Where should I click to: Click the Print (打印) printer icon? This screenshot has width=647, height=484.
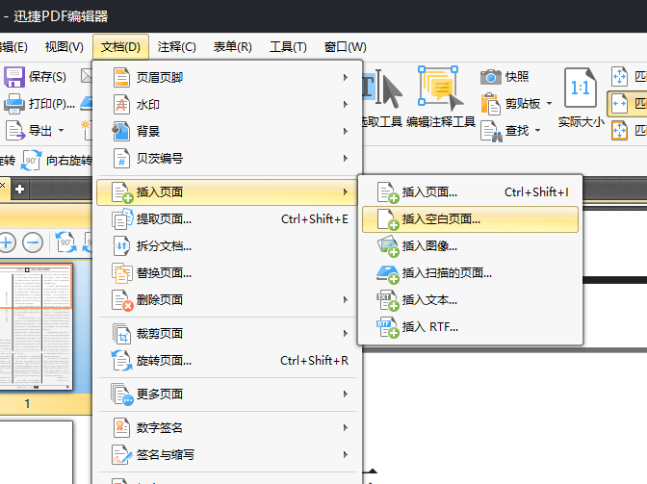coord(14,104)
